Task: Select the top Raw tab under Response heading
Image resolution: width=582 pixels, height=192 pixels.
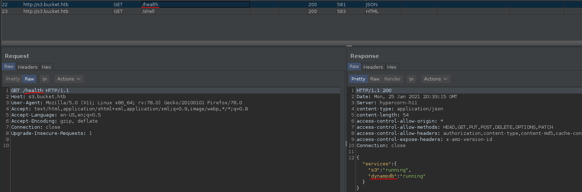Action: tap(354, 67)
